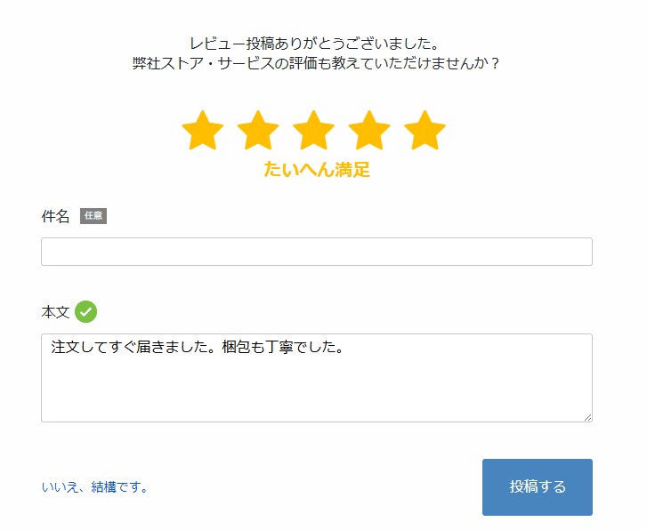Click the たいへん満足 rating label
This screenshot has height=530, width=647.
(x=317, y=170)
